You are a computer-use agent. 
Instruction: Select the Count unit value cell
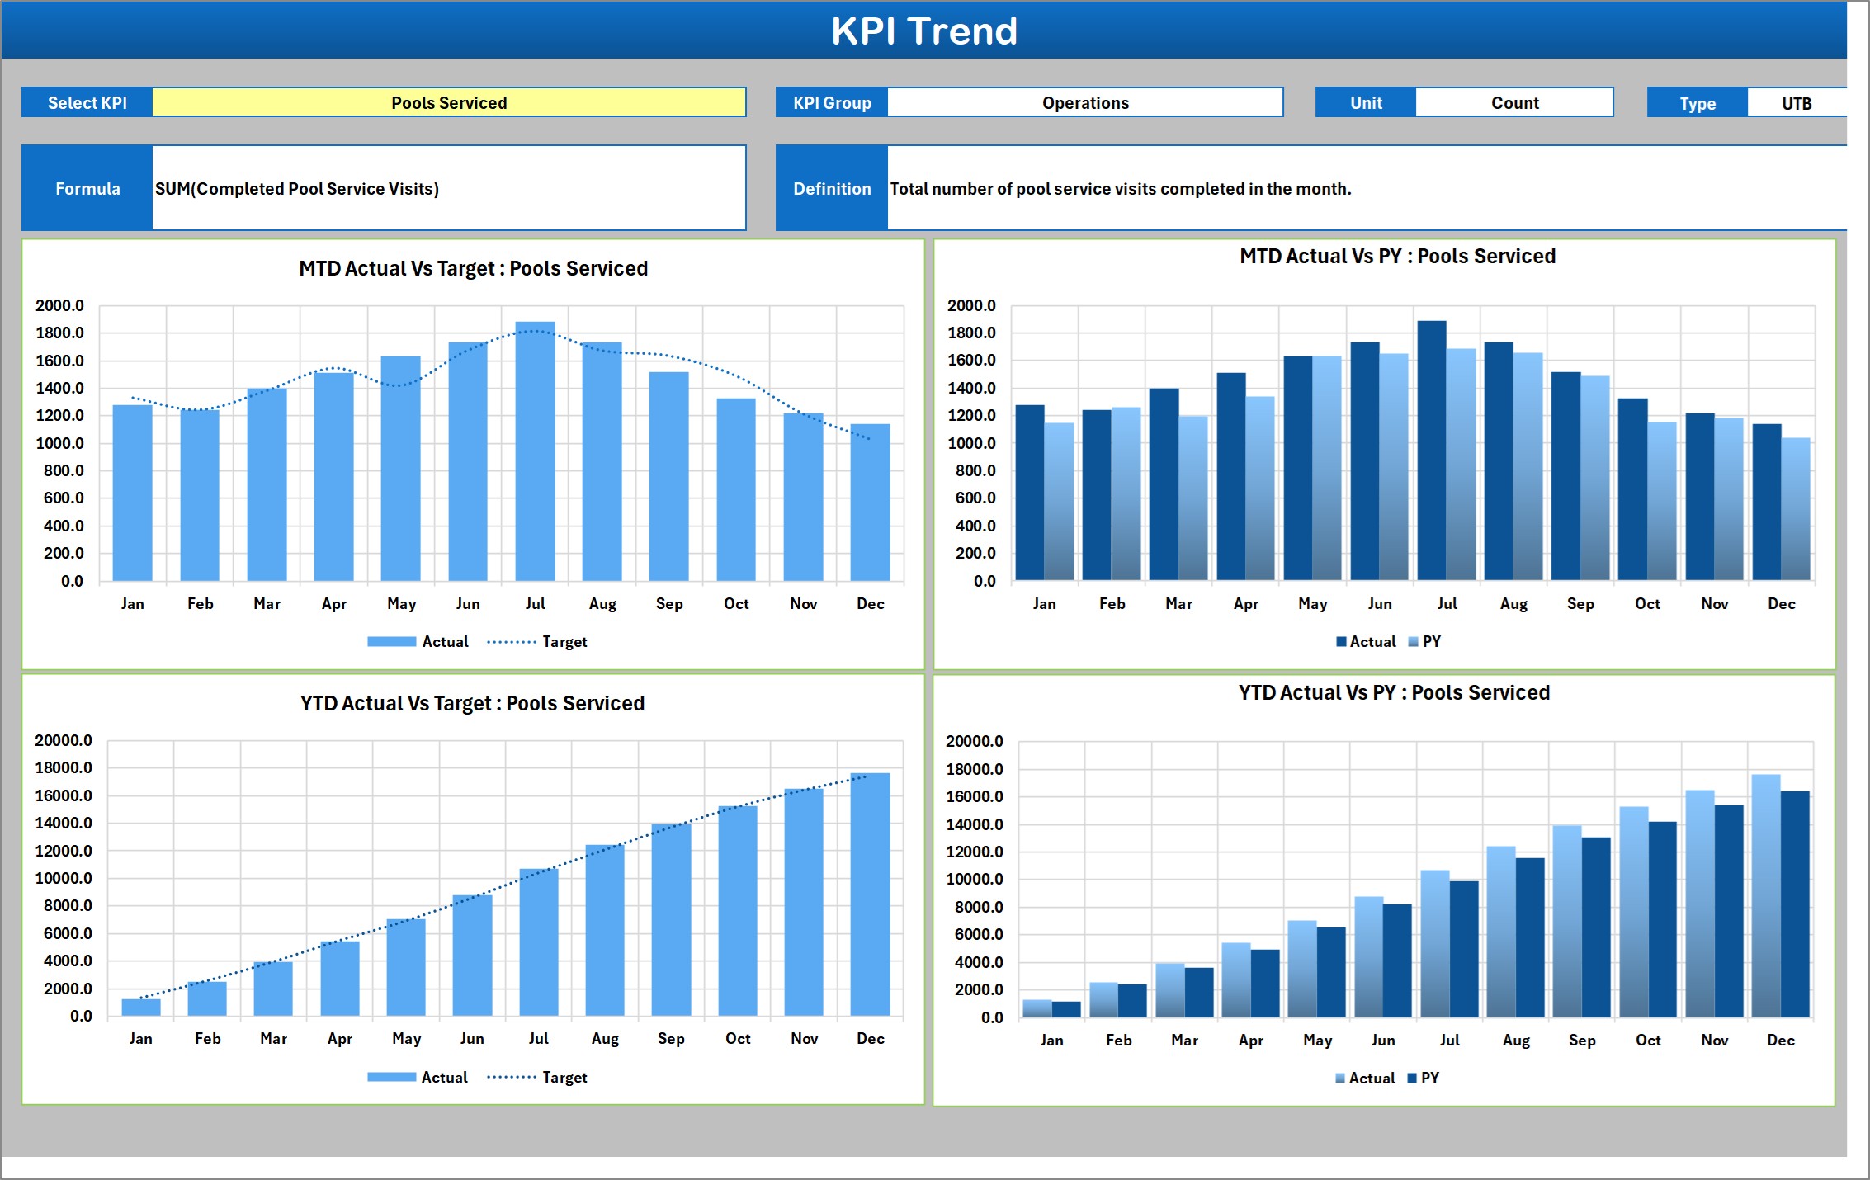(1514, 103)
